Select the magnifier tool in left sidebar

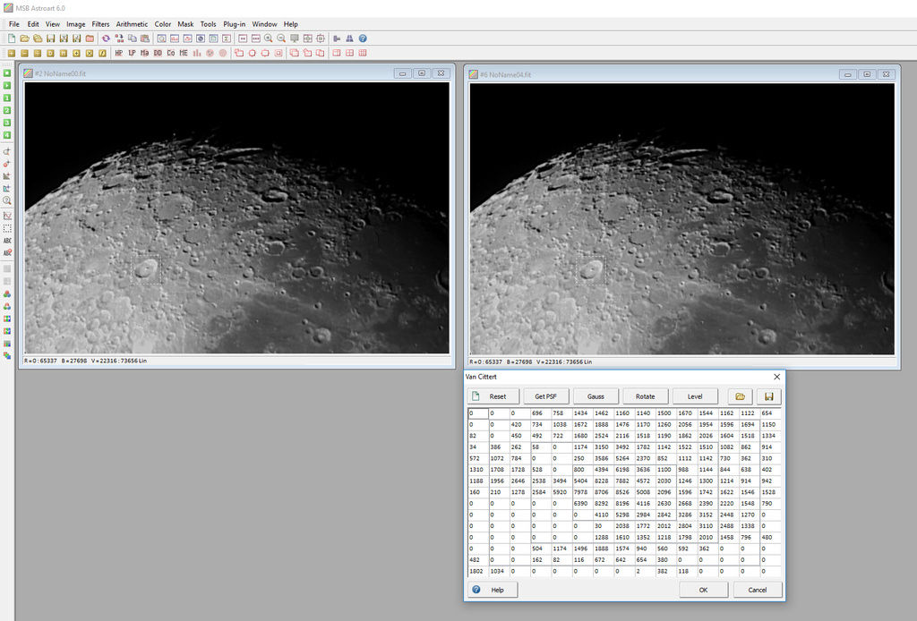[x=7, y=201]
